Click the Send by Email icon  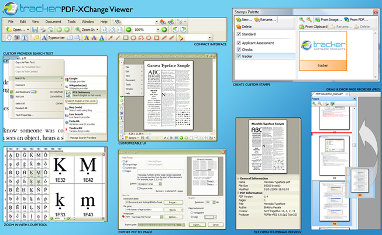point(50,30)
